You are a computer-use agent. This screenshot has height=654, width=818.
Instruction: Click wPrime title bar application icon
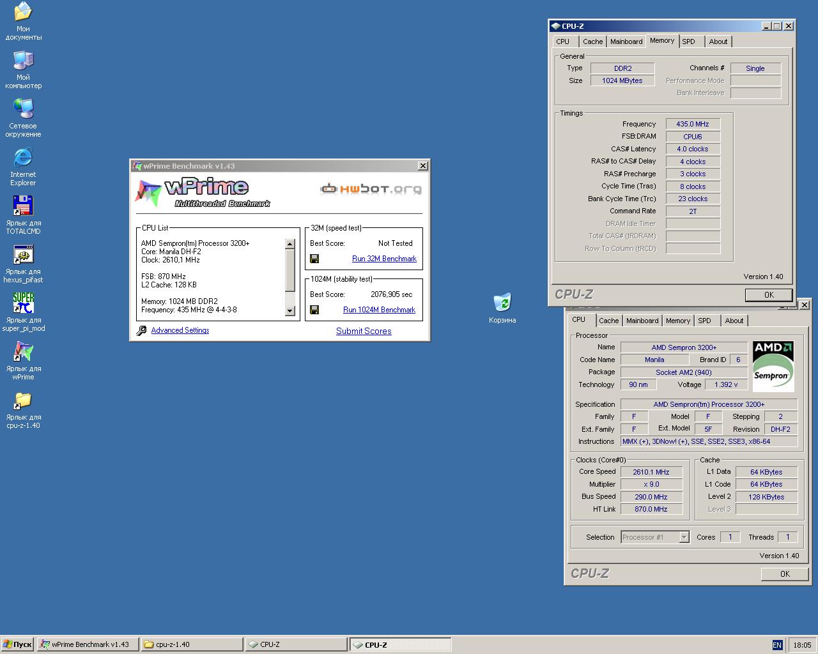pos(137,166)
